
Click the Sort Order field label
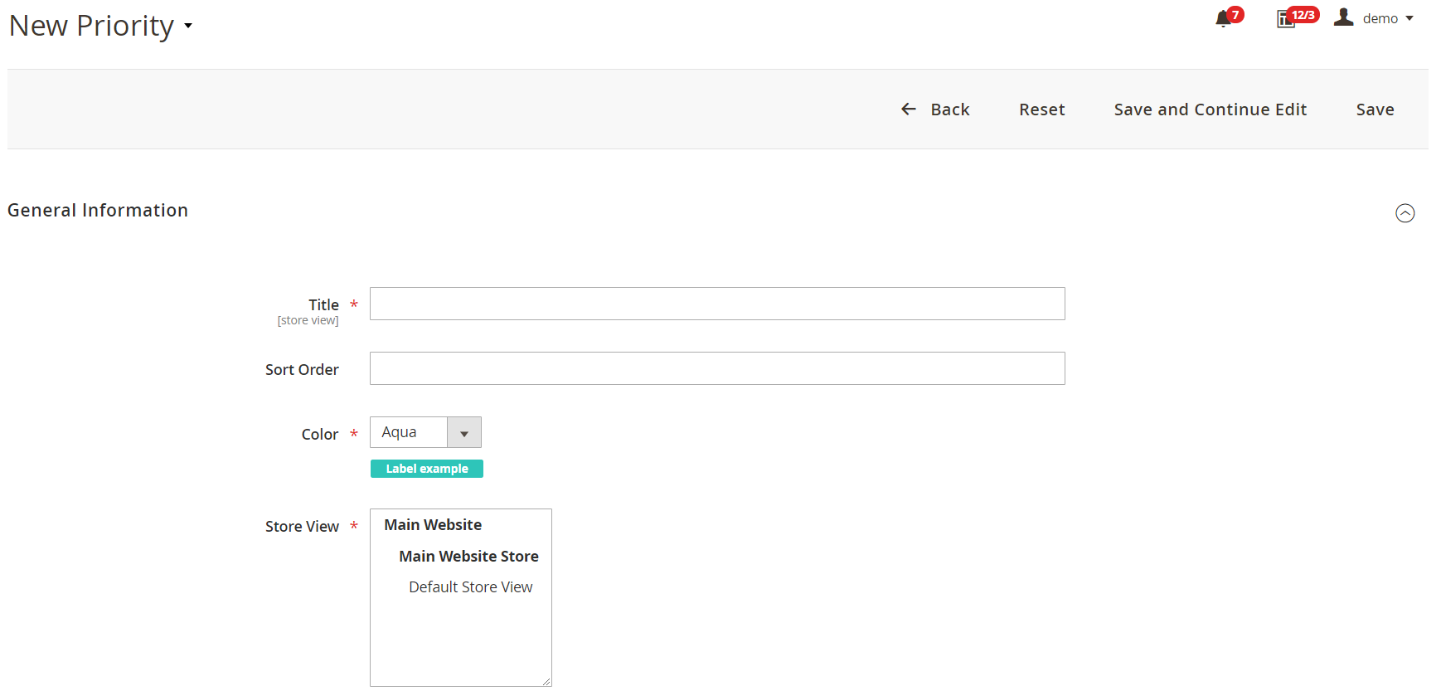click(302, 370)
